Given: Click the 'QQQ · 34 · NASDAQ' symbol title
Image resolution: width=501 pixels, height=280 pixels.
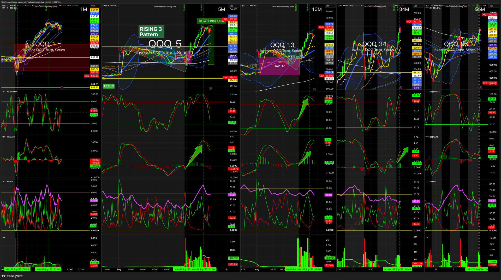Looking at the screenshot, I should [345, 6].
